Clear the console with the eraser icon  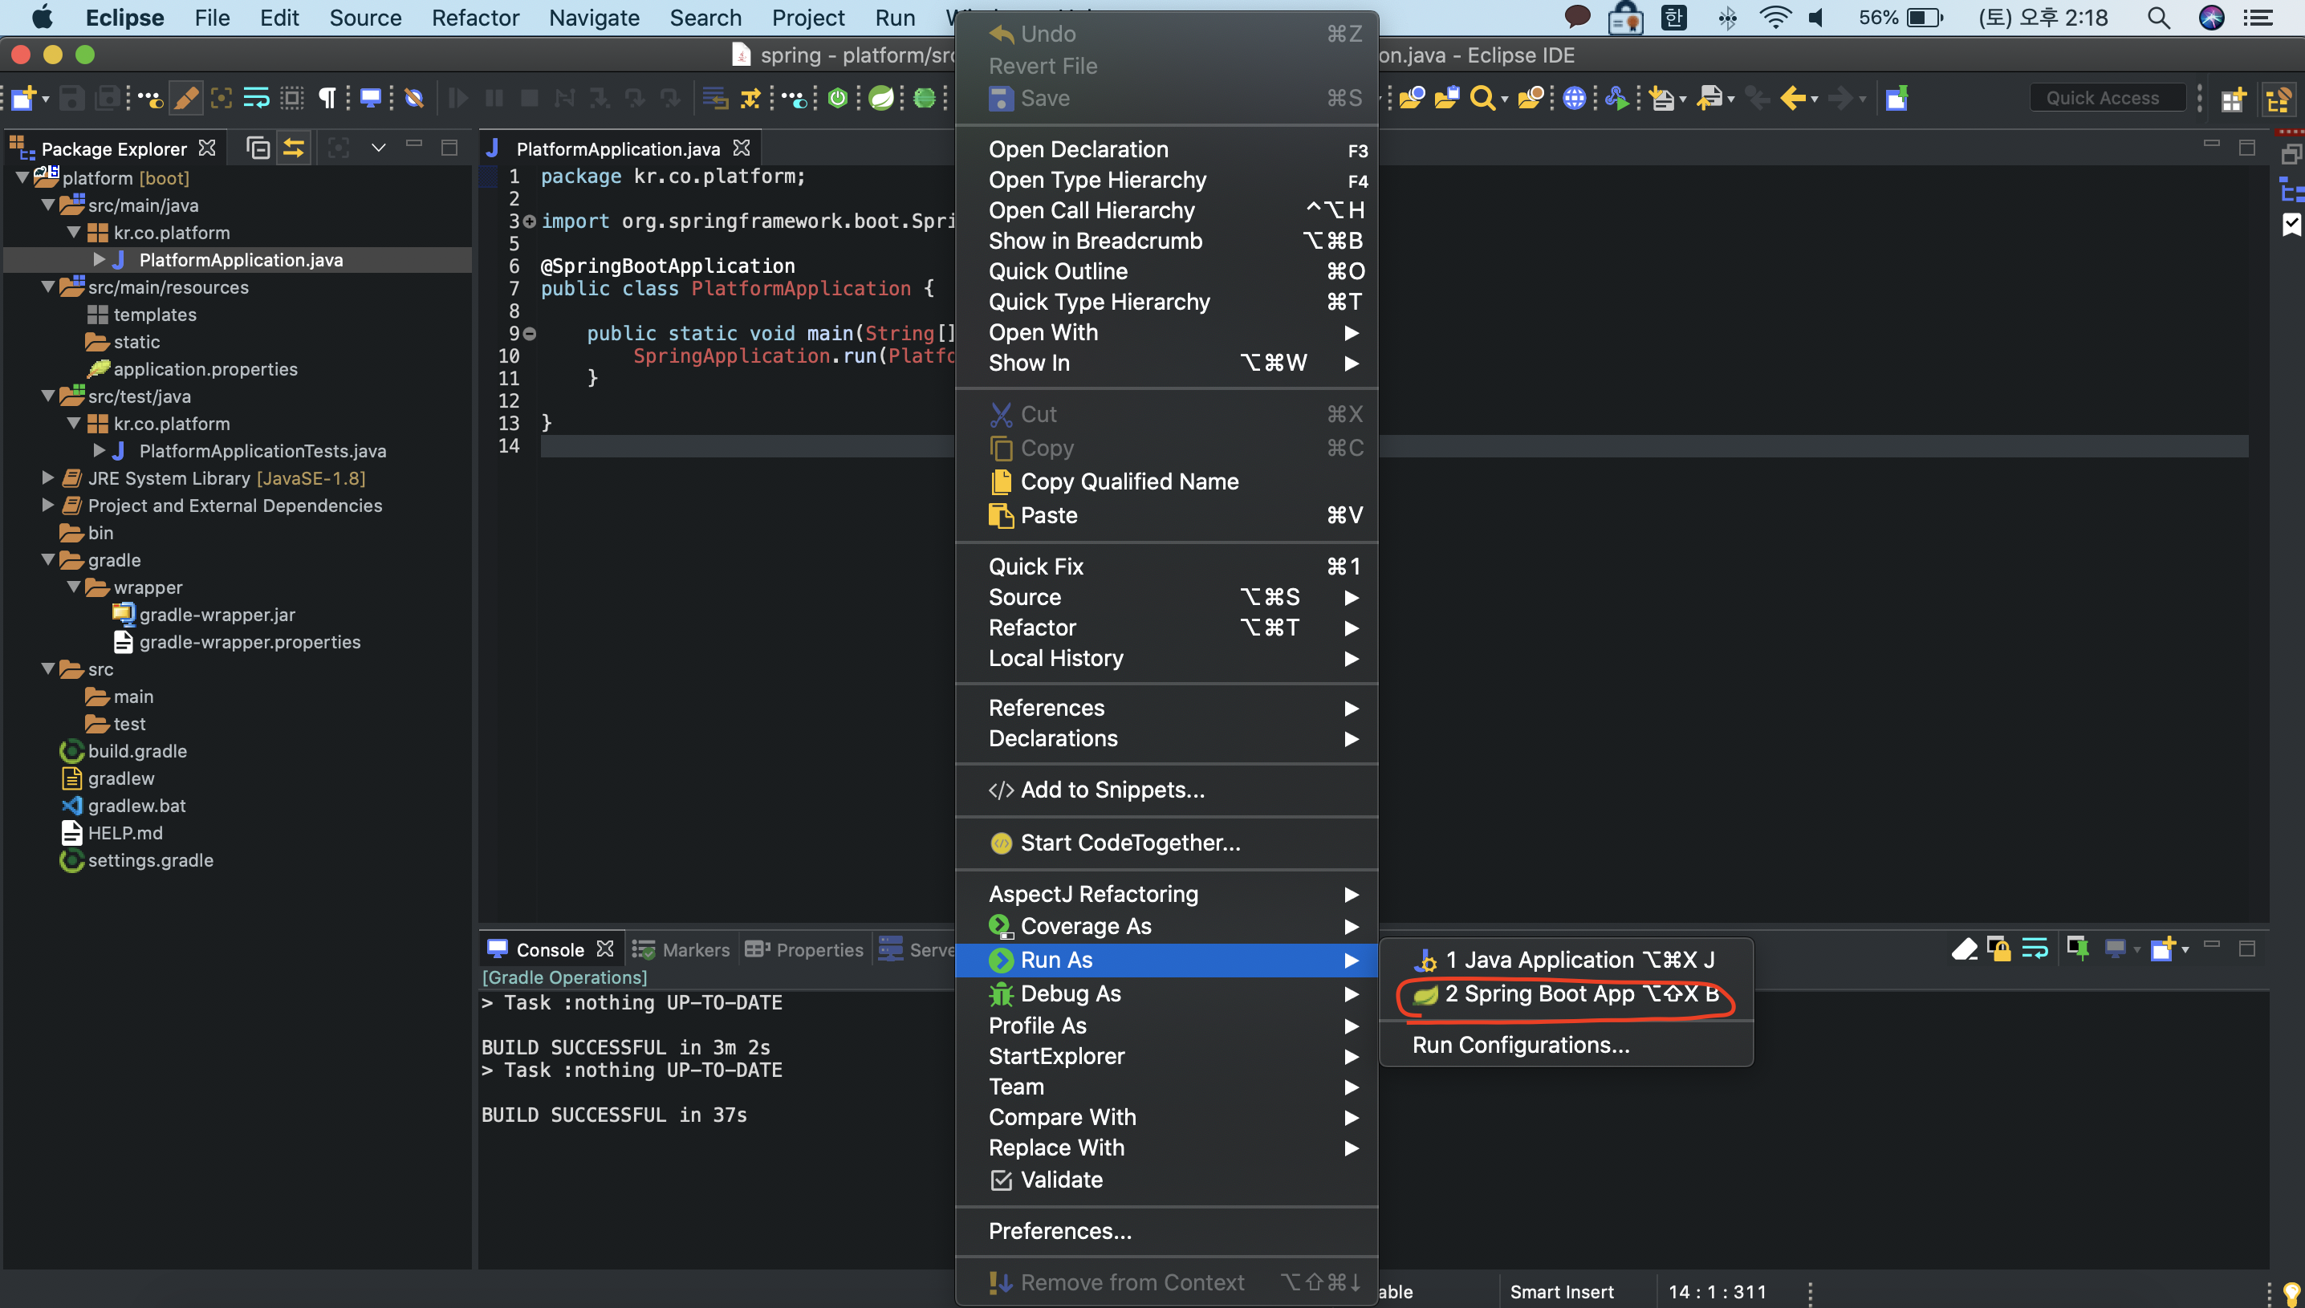(x=1964, y=949)
